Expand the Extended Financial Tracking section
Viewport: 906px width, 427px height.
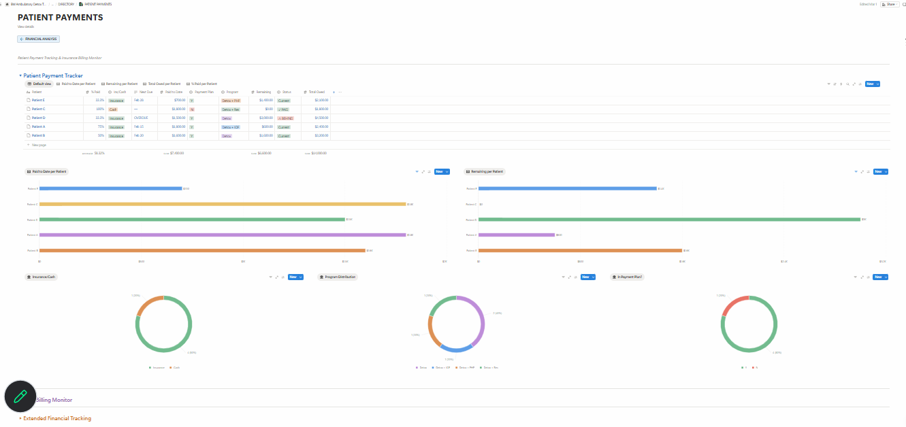click(20, 418)
